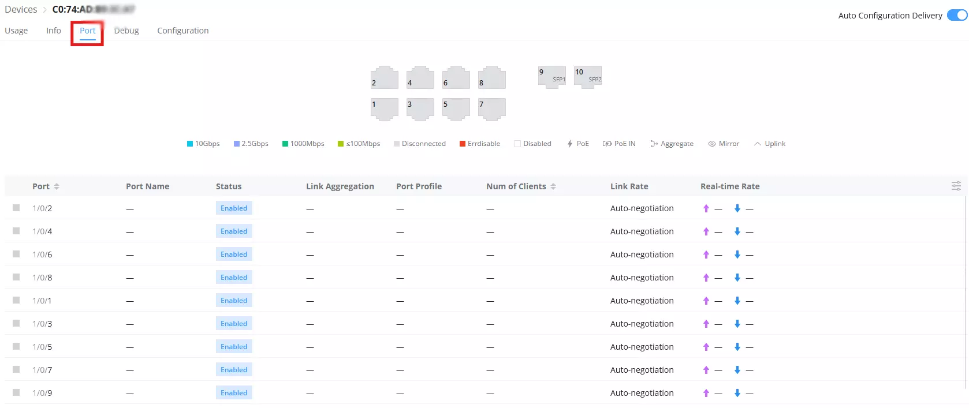Click download arrow for port 1/0/2
The height and width of the screenshot is (408, 969).
tap(737, 208)
